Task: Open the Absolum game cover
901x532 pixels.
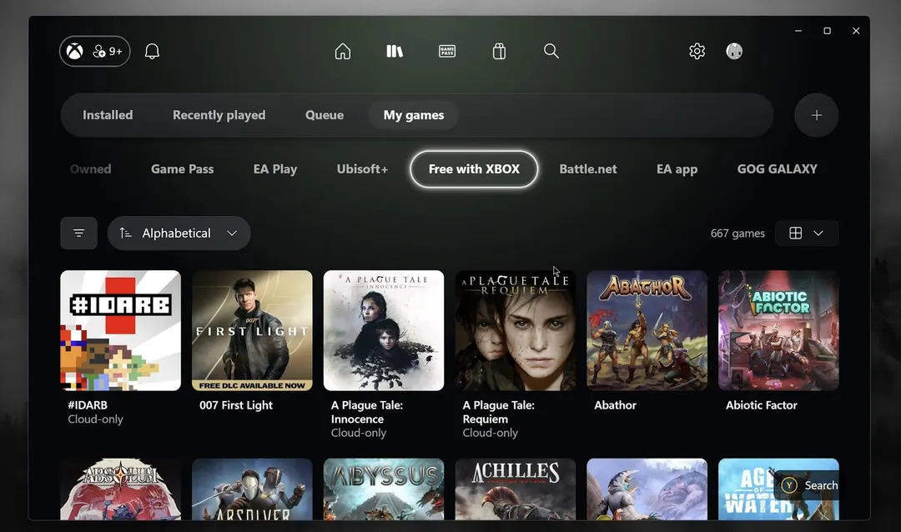Action: 121,489
